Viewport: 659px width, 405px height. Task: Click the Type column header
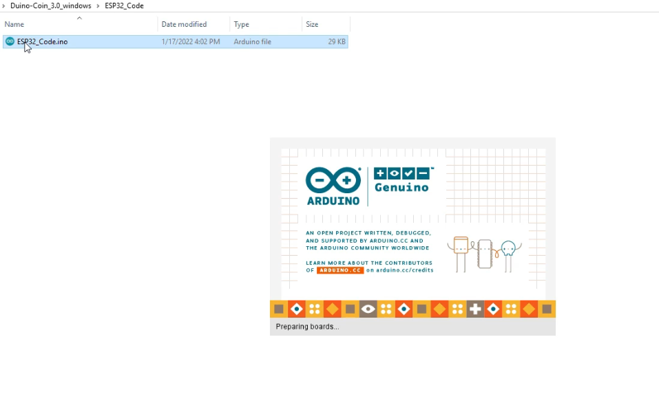coord(241,24)
